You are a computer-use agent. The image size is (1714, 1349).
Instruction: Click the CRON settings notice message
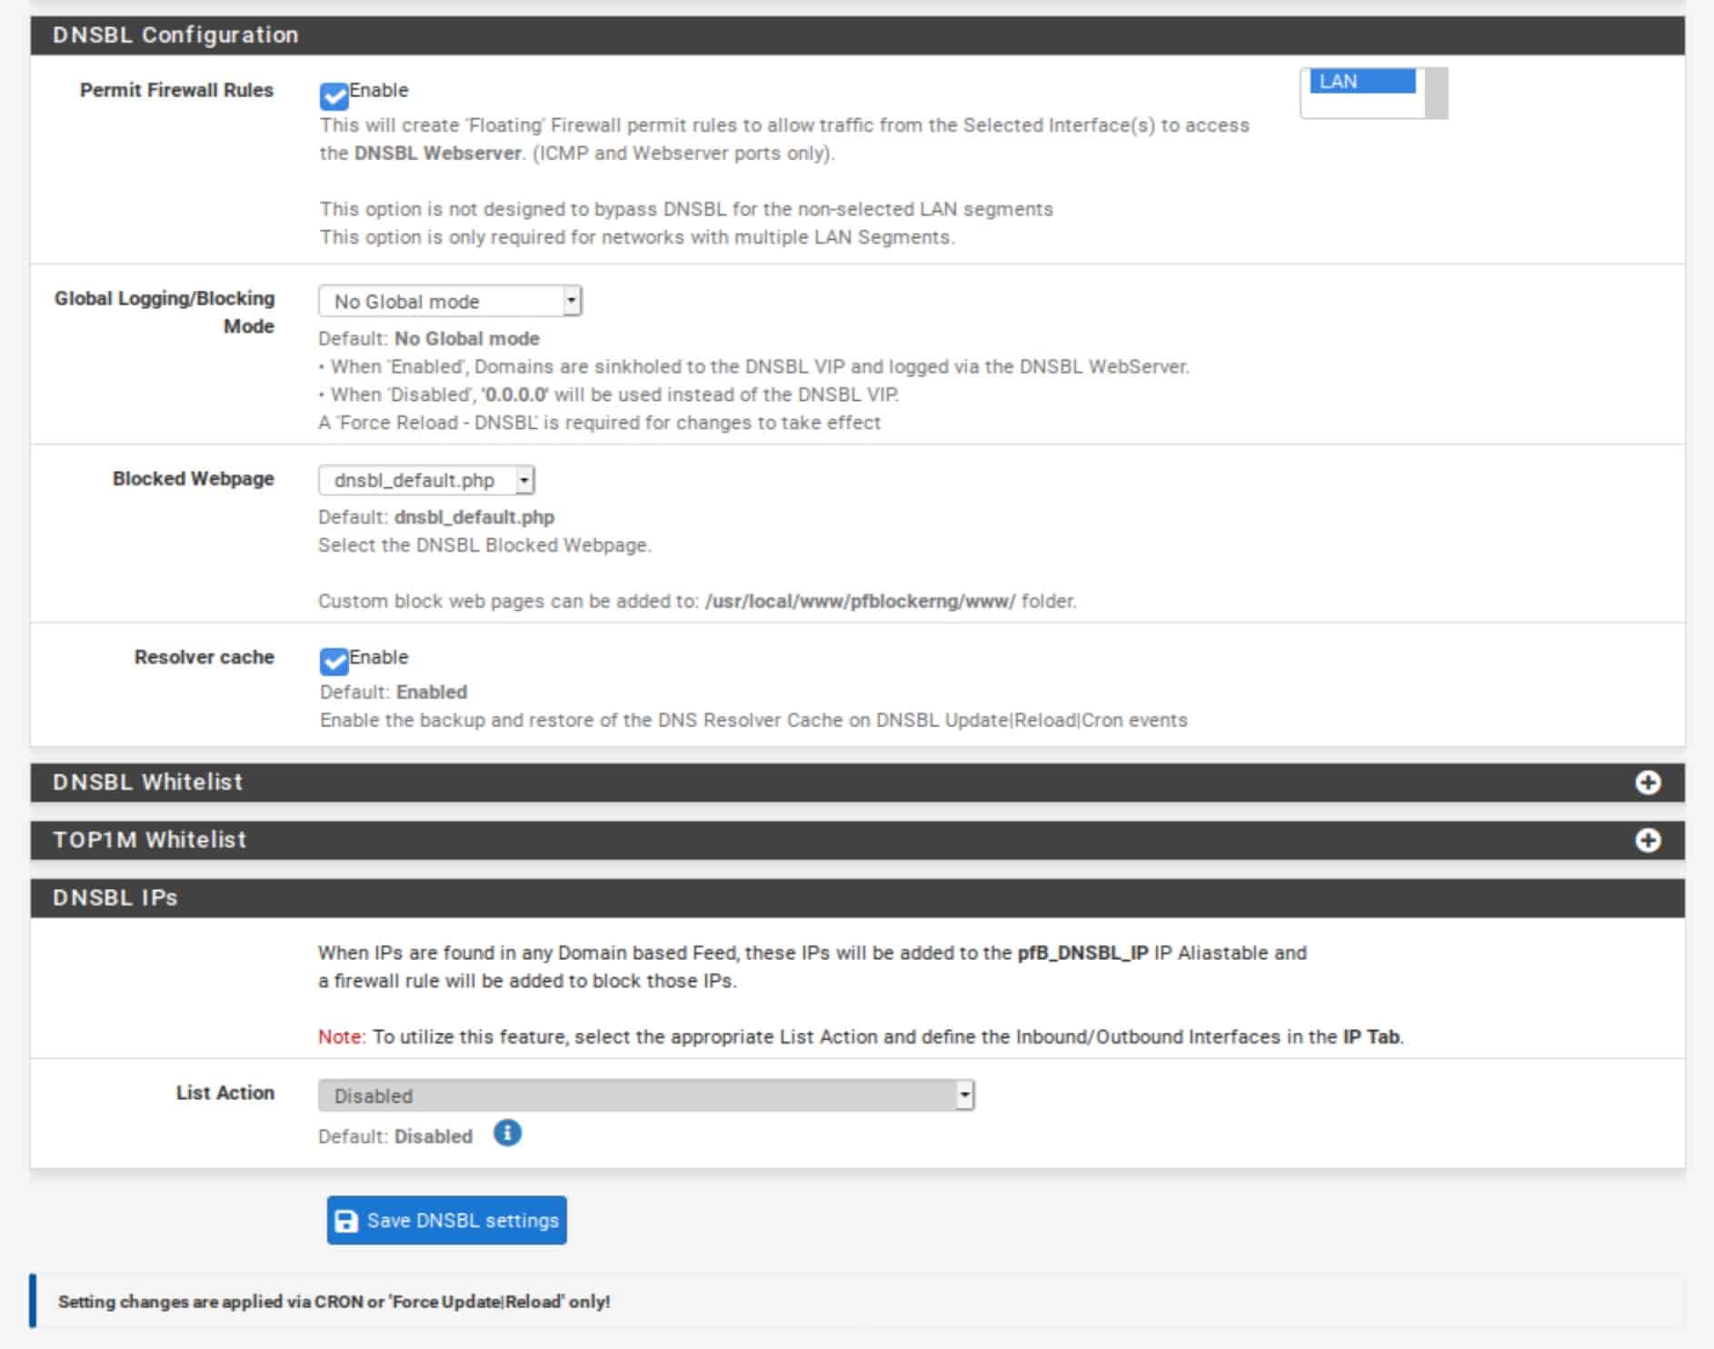pos(334,1302)
